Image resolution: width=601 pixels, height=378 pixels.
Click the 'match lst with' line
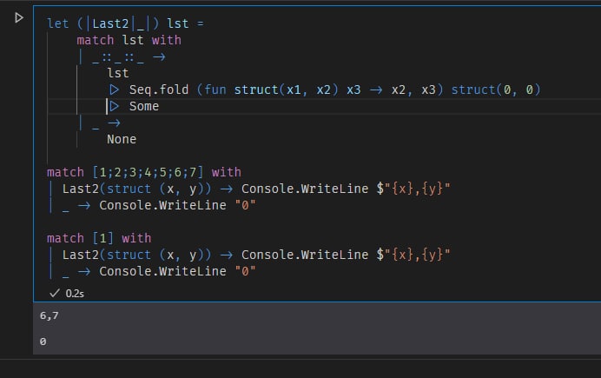(129, 40)
